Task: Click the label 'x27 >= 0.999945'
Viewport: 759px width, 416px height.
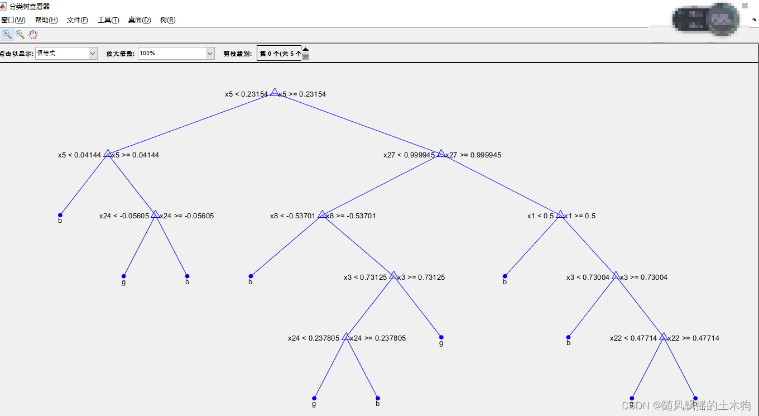Action: 474,155
